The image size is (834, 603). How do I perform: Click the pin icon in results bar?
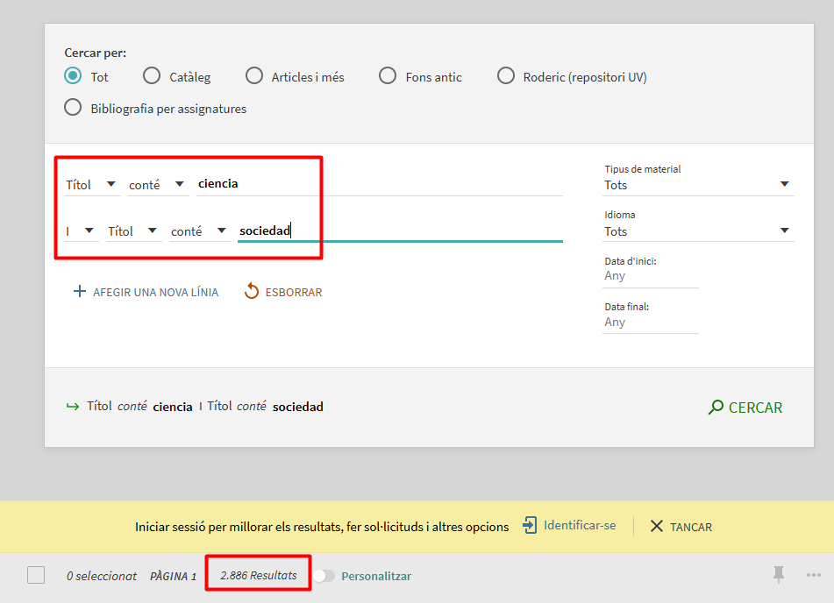click(x=778, y=575)
